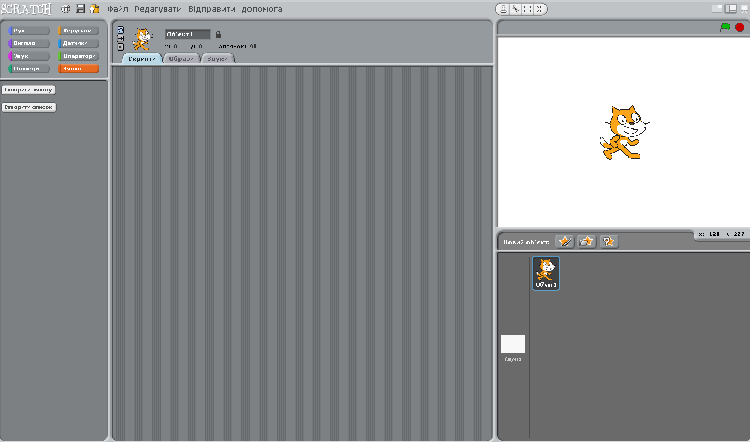Select the Керувати blocks category
Viewport: 750px width, 442px height.
(78, 31)
